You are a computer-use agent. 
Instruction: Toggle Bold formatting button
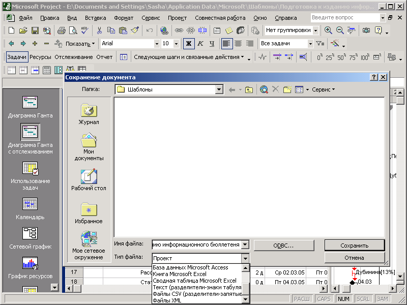tap(189, 44)
